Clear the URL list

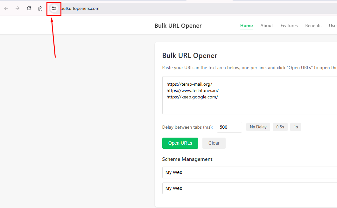214,143
